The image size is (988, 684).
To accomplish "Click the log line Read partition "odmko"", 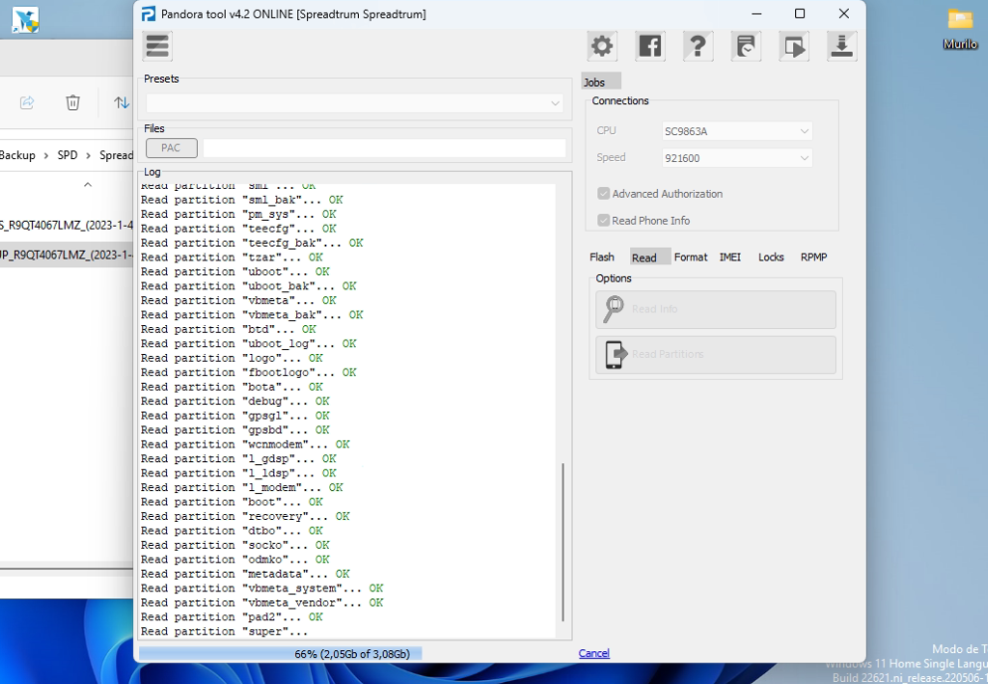I will [235, 560].
